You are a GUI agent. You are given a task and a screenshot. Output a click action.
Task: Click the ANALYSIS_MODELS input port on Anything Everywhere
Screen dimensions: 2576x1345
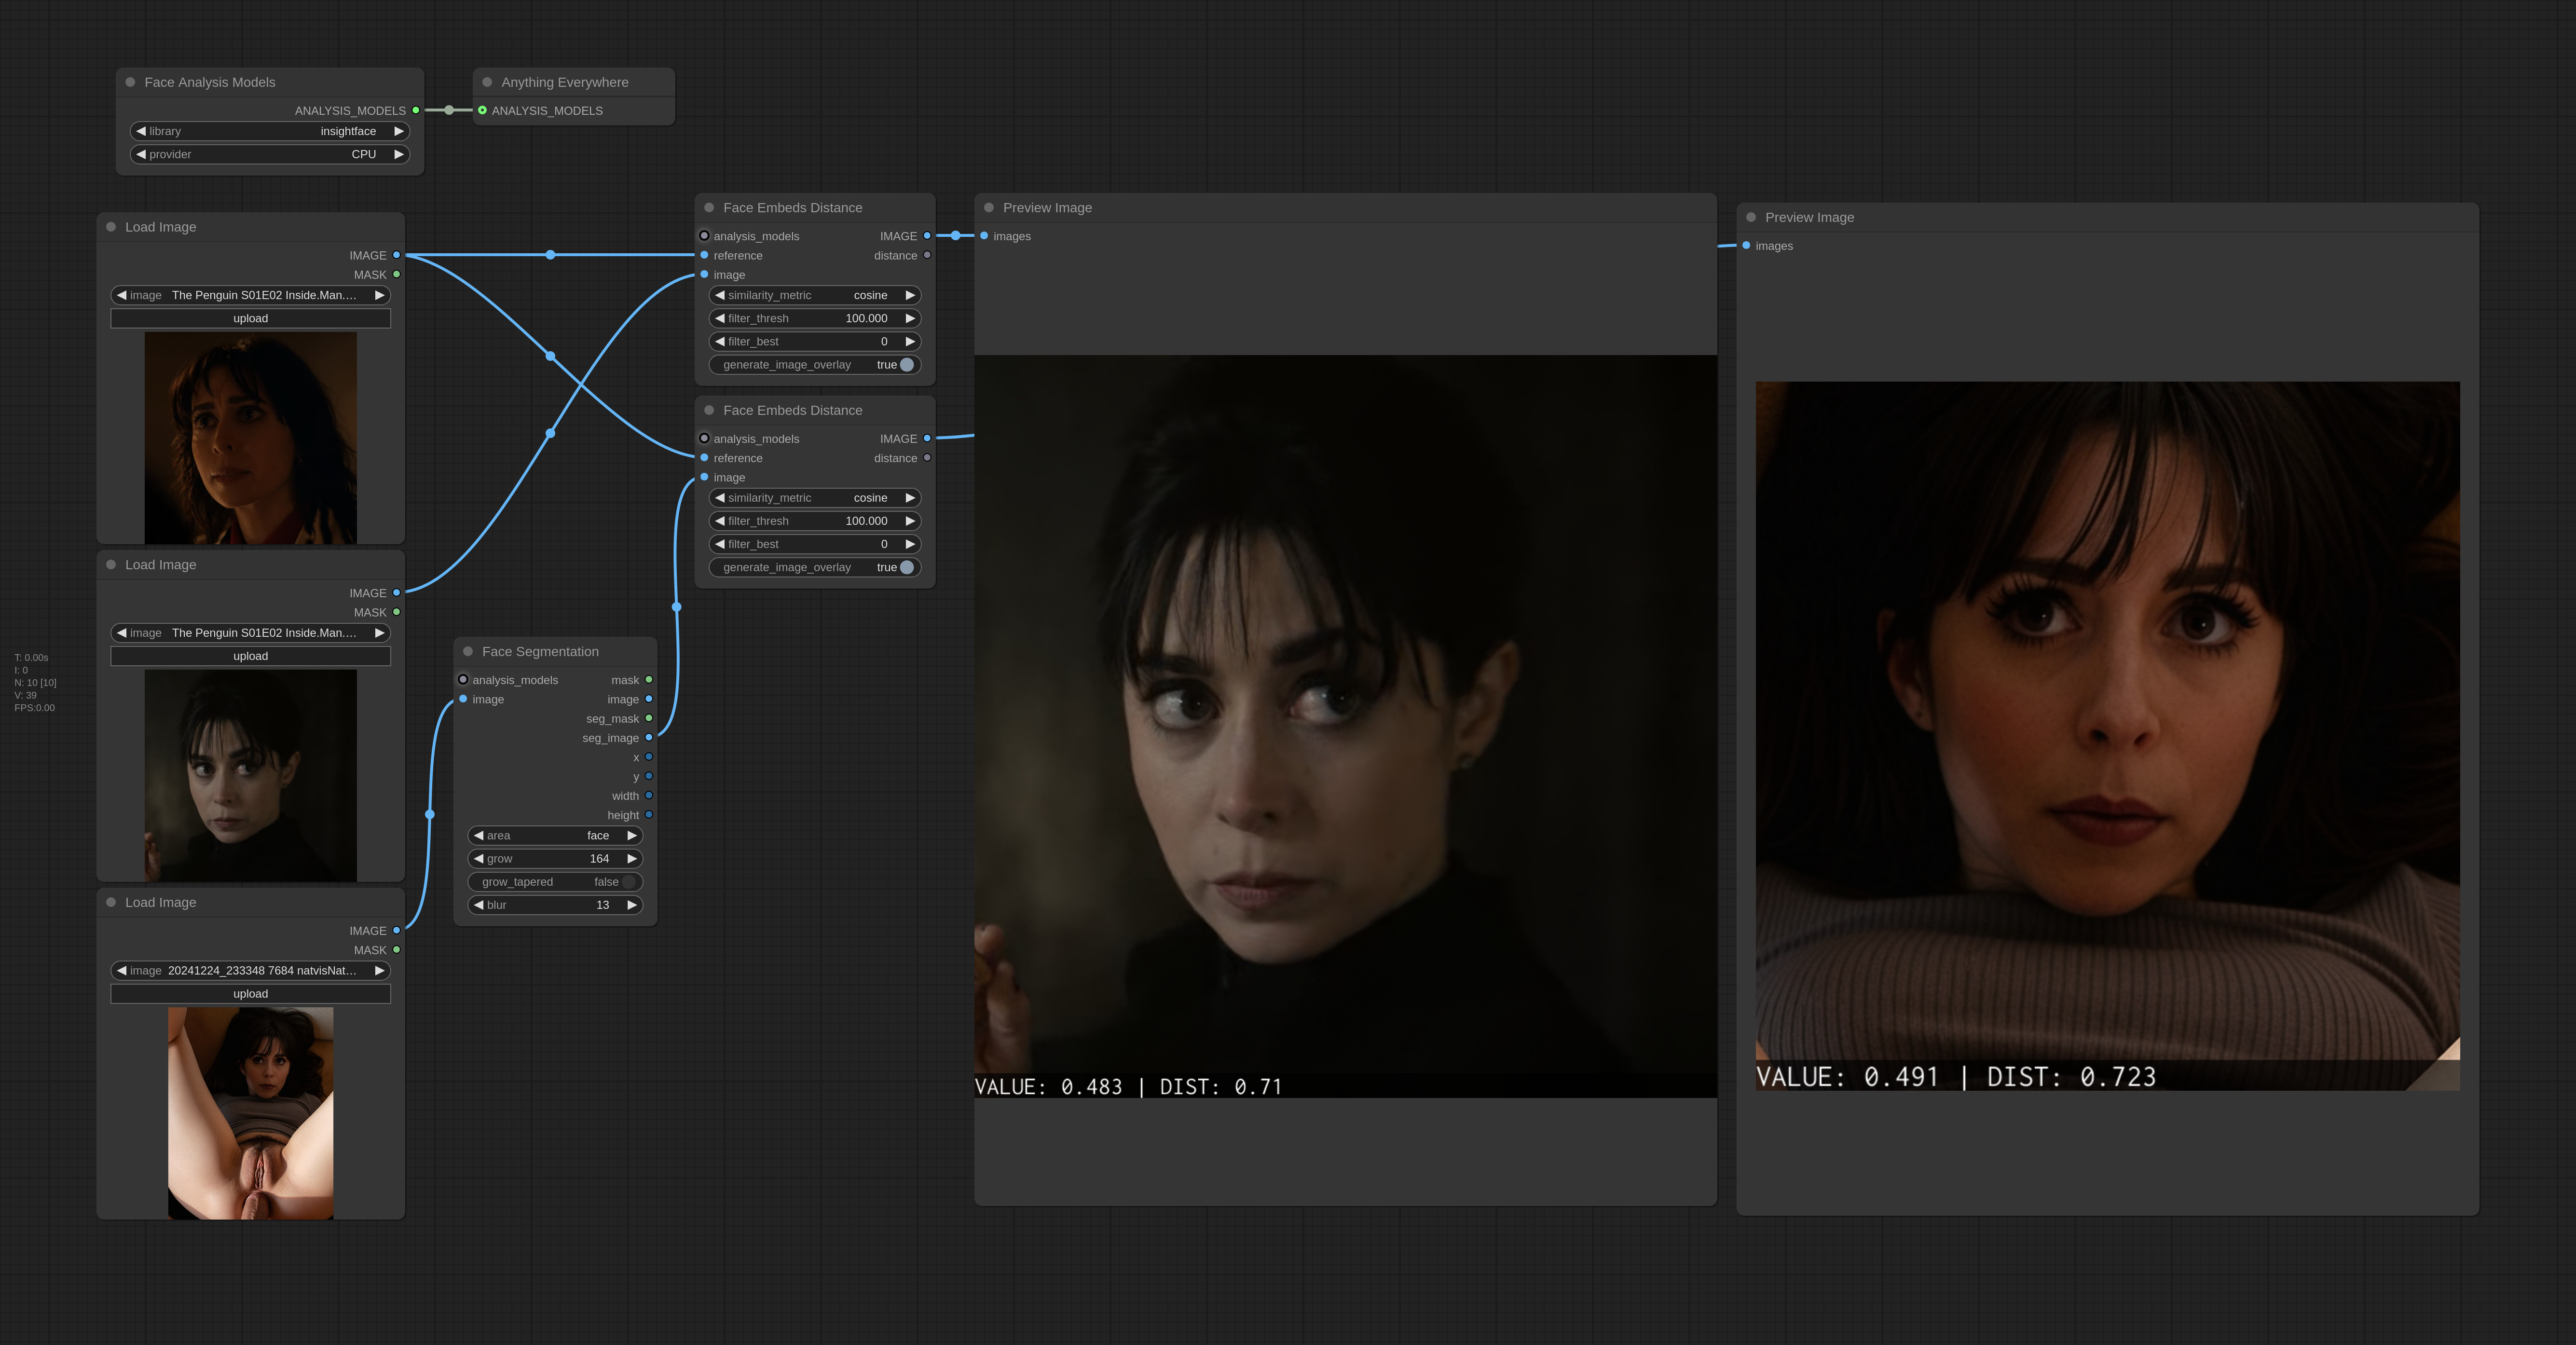[x=482, y=110]
